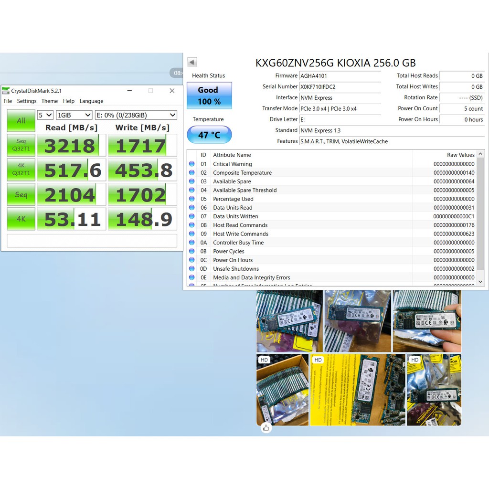Open the SSD held in hand photo

pos(427,321)
